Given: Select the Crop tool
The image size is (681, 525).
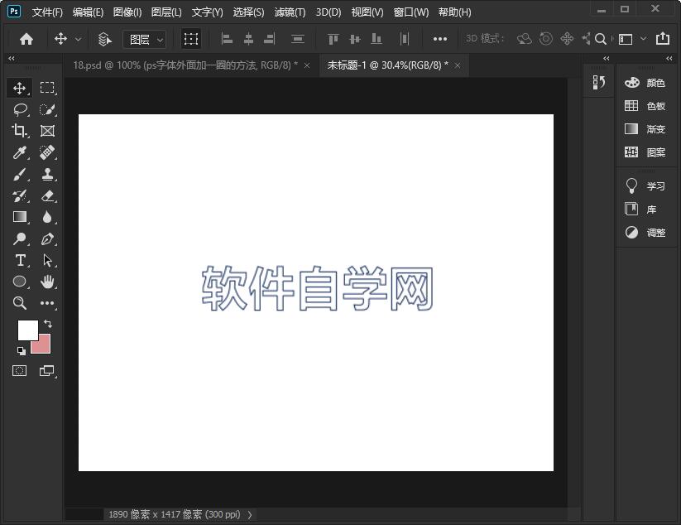Looking at the screenshot, I should click(x=20, y=131).
